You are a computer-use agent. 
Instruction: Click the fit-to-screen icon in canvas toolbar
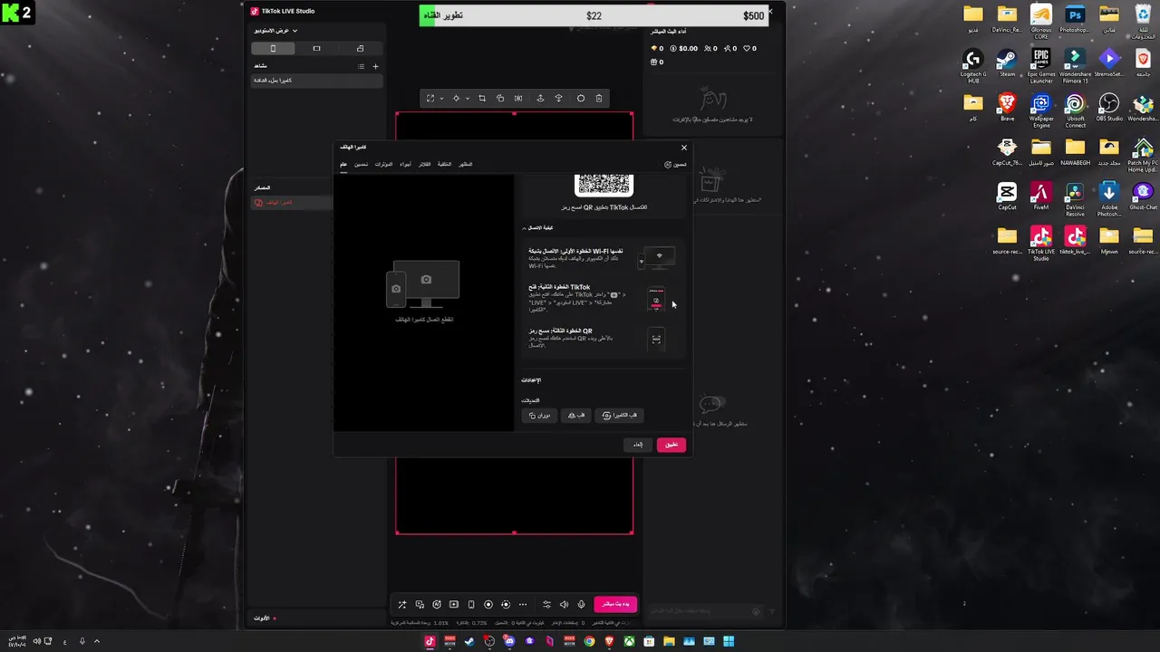tap(430, 98)
